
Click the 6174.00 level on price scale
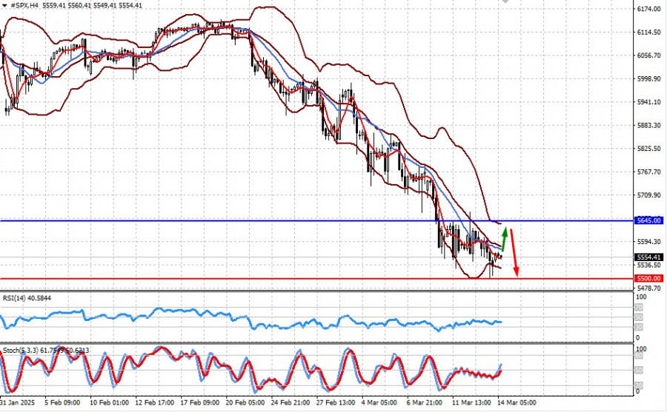tap(648, 9)
